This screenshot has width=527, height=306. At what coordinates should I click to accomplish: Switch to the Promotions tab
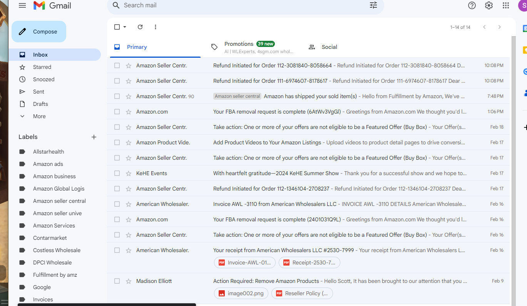pos(253,47)
